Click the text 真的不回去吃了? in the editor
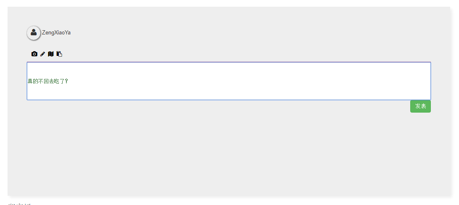The width and height of the screenshot is (459, 205). click(x=47, y=81)
